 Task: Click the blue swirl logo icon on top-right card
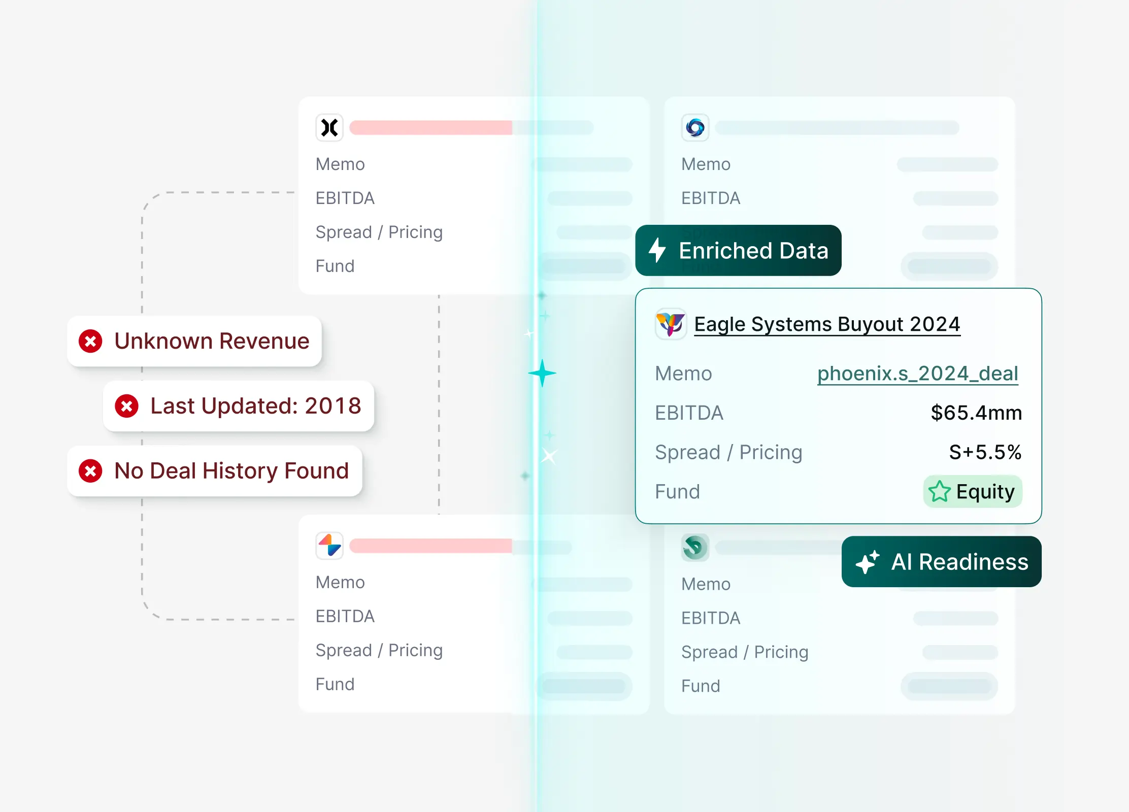(x=695, y=127)
